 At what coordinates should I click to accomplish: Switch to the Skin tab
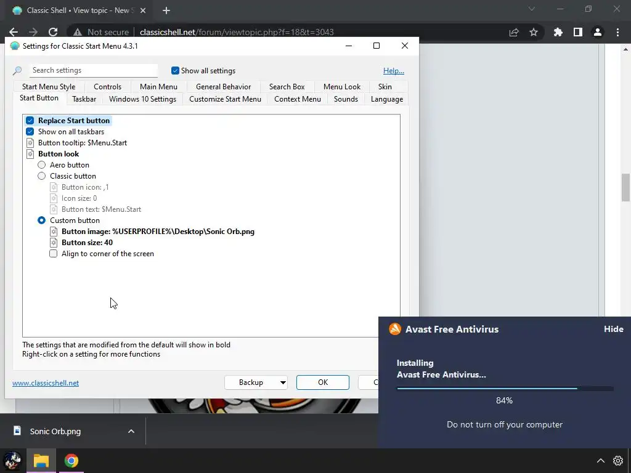385,87
